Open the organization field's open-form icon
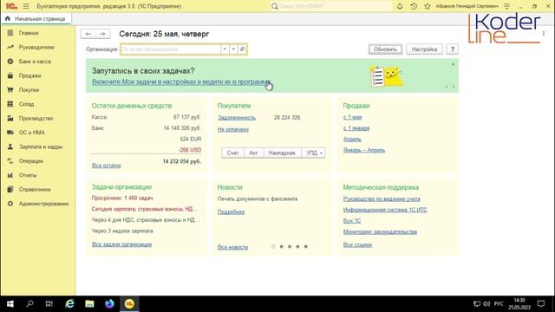The image size is (555, 312). (243, 49)
